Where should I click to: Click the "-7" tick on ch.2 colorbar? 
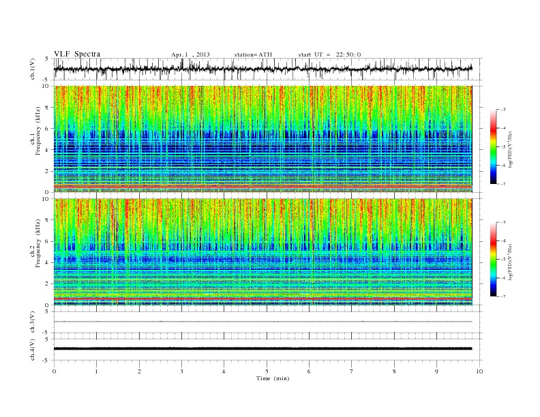click(503, 296)
